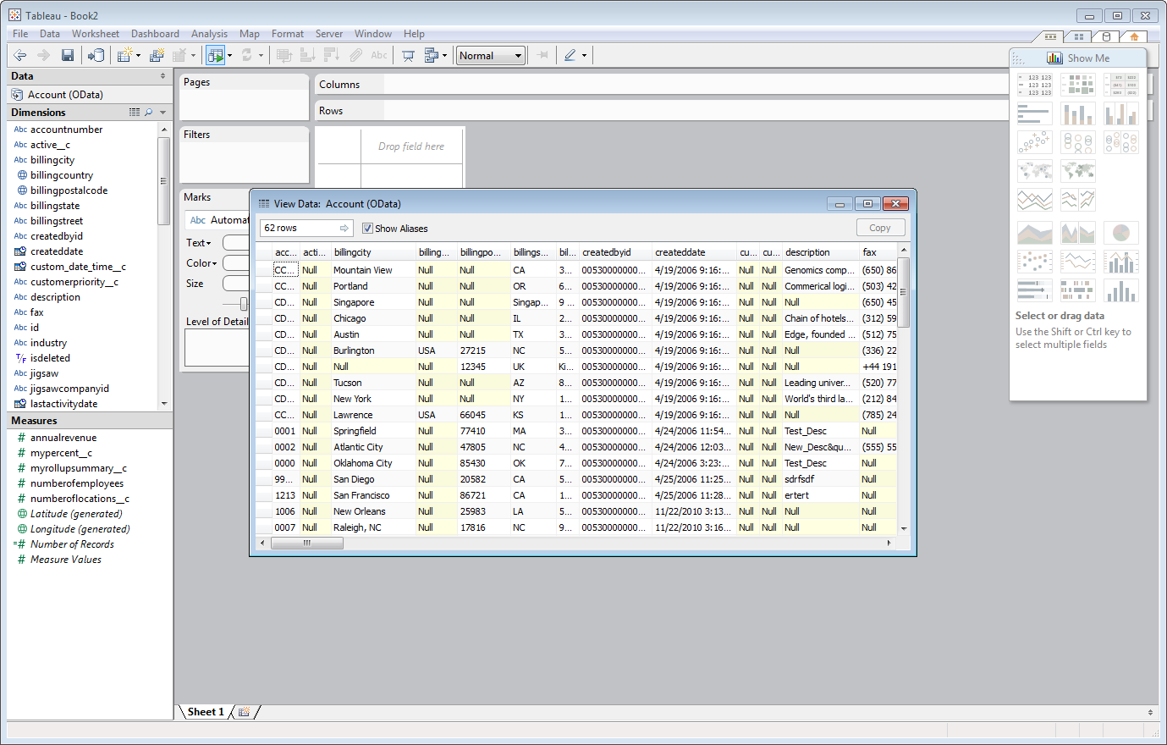The height and width of the screenshot is (745, 1167).
Task: Open the Analysis menu
Action: point(208,34)
